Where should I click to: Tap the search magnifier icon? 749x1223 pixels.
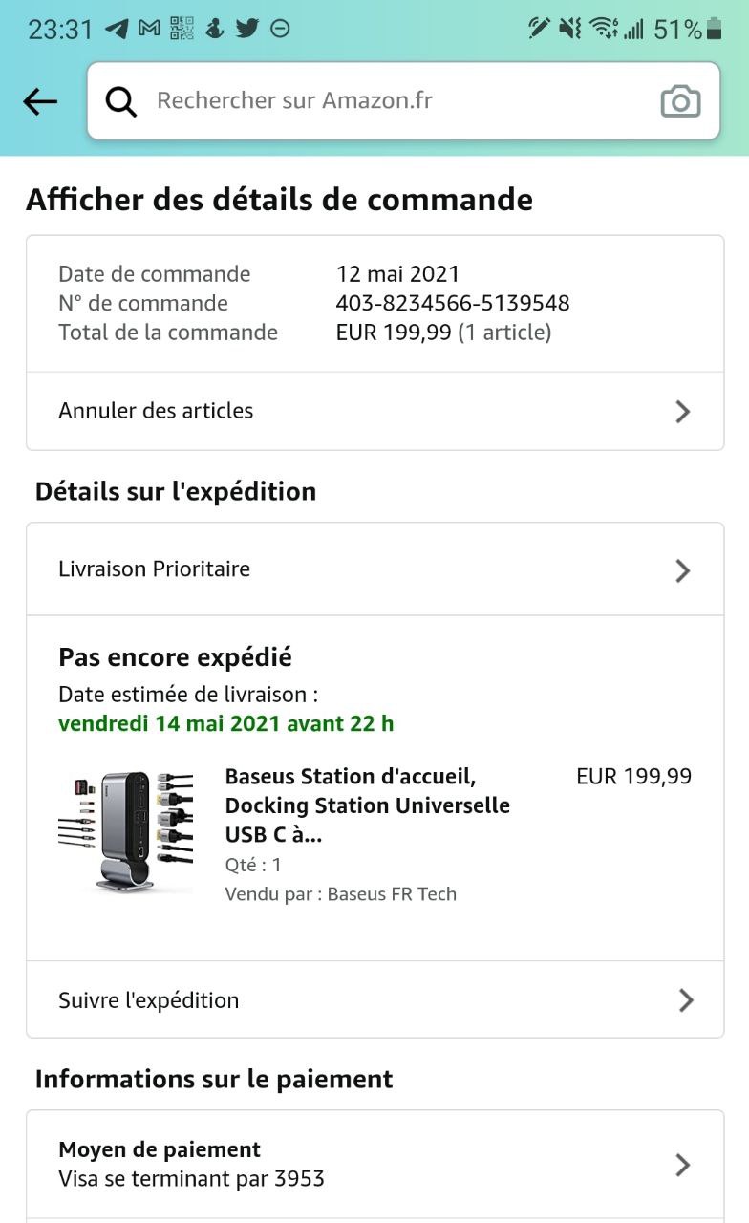coord(121,101)
